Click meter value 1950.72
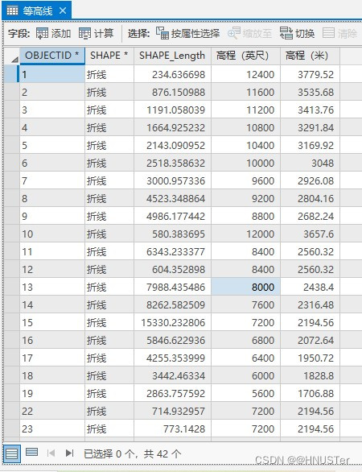This screenshot has height=472, width=362. tap(315, 358)
